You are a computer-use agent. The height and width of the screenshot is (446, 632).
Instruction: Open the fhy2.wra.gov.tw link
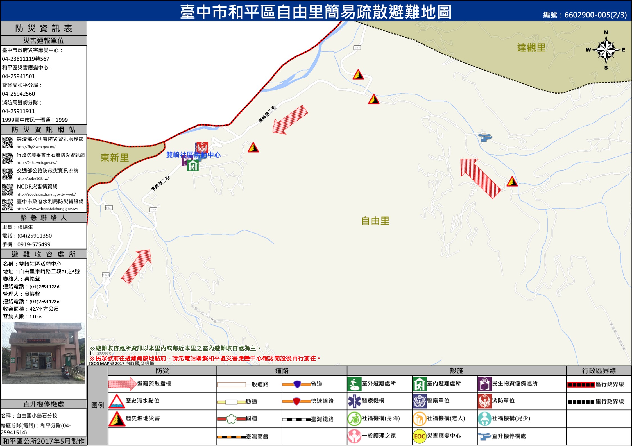point(36,147)
